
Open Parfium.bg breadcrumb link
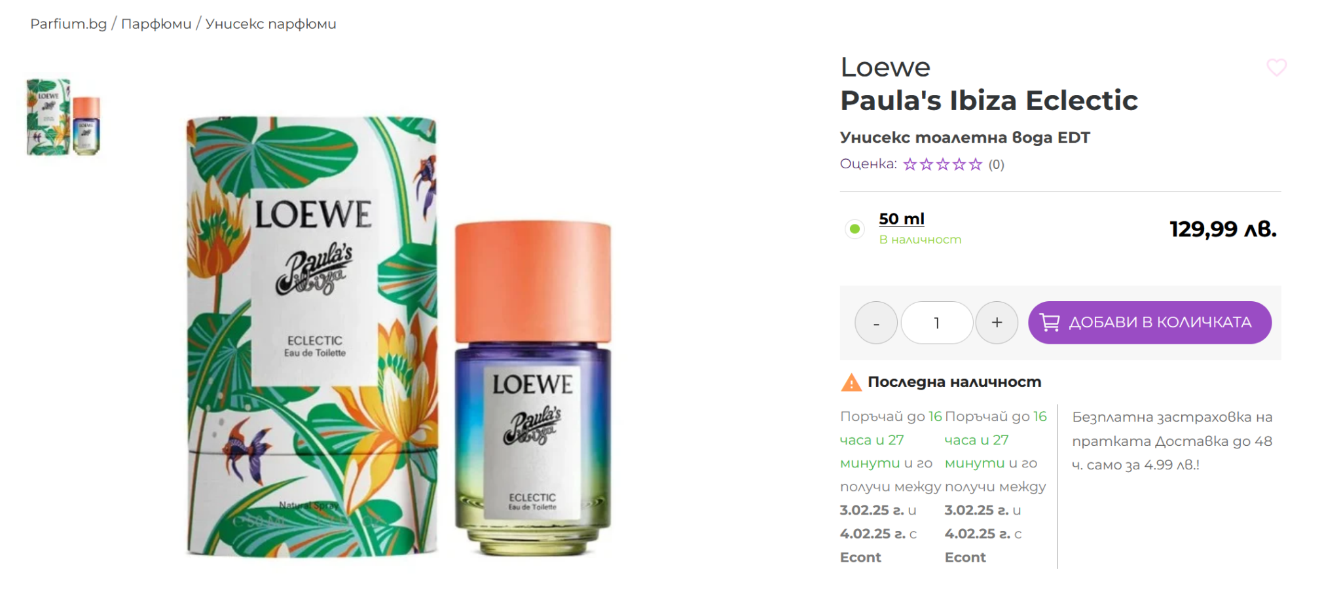click(x=69, y=24)
